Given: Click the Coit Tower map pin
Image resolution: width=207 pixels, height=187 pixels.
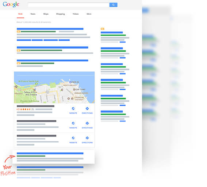Looking at the screenshot, I should [x=74, y=90].
